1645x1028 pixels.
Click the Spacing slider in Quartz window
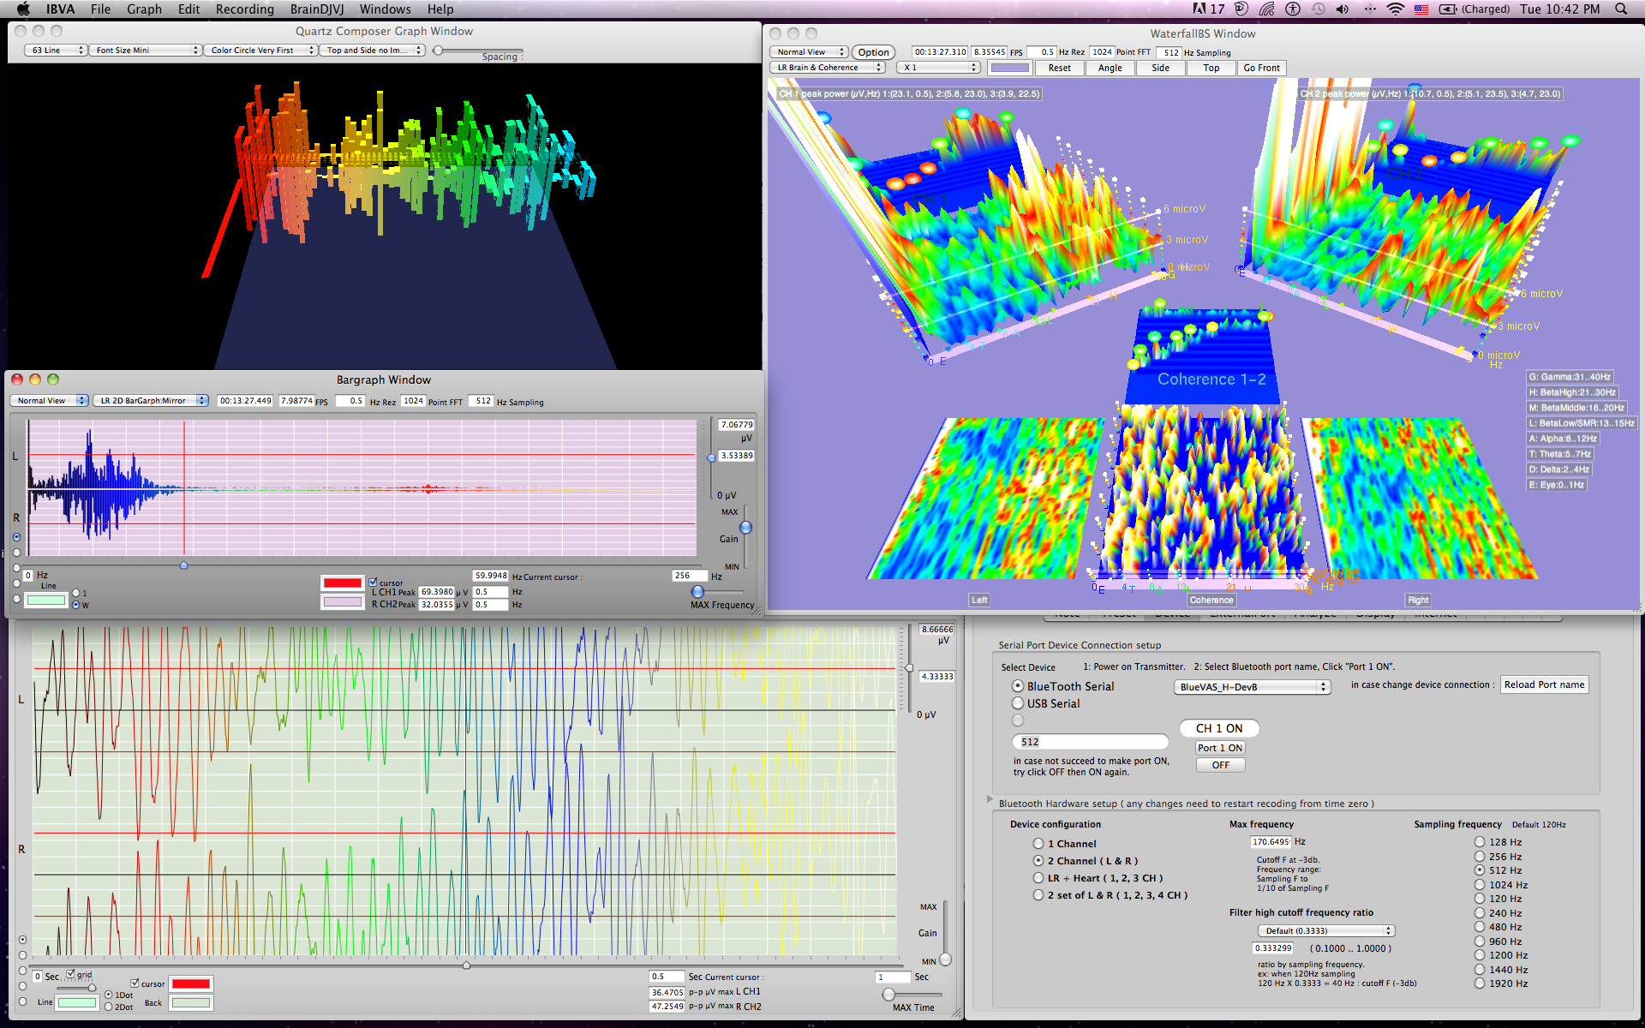click(x=478, y=51)
